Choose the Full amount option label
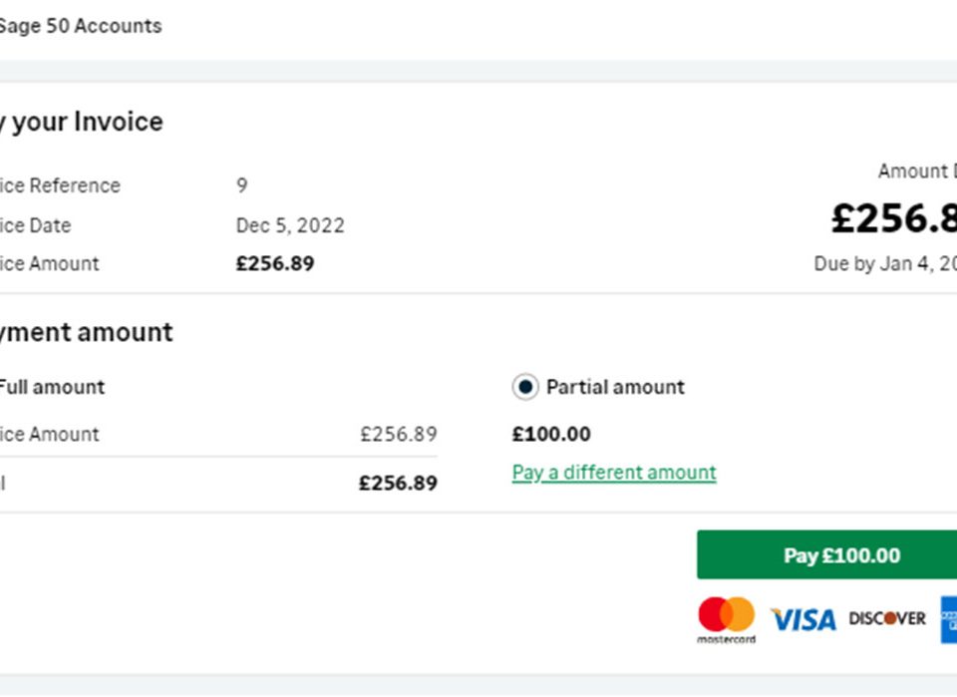The height and width of the screenshot is (697, 957). pyautogui.click(x=52, y=387)
